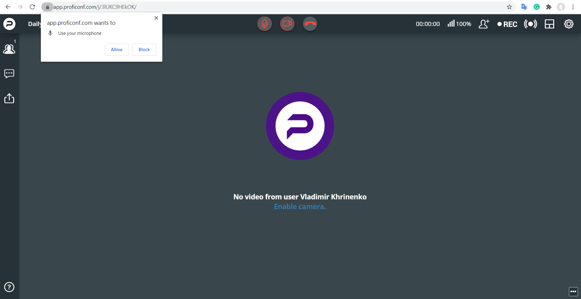
Task: Open the chat panel
Action: 9,74
